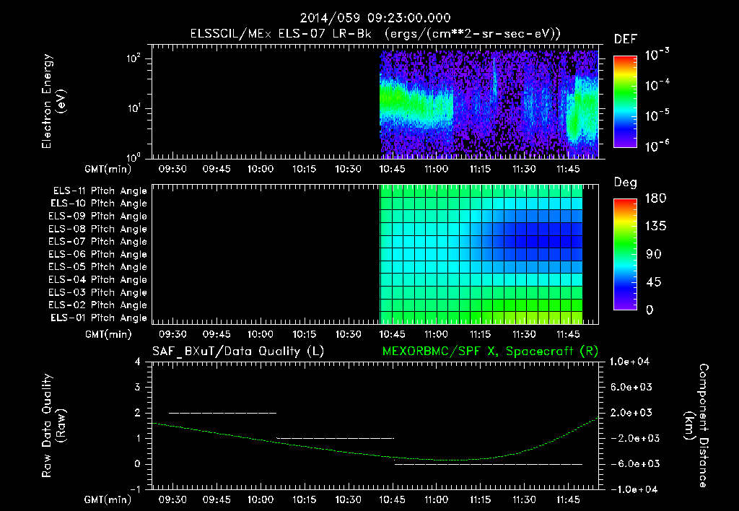
Task: Click the DEF color bar in top panel
Action: pos(625,101)
